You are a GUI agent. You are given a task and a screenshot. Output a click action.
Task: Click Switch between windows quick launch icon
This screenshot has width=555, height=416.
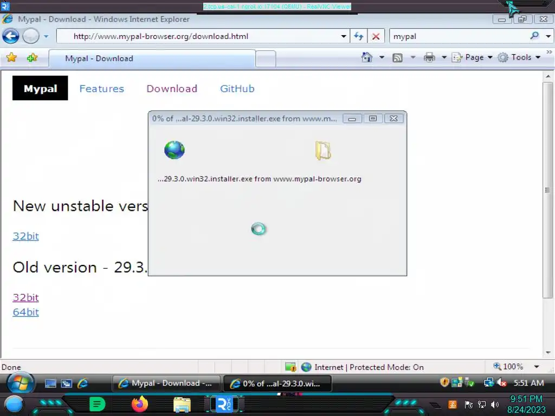(x=66, y=383)
